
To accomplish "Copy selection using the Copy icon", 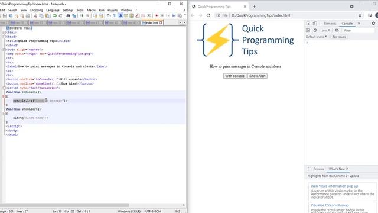I will [41, 15].
